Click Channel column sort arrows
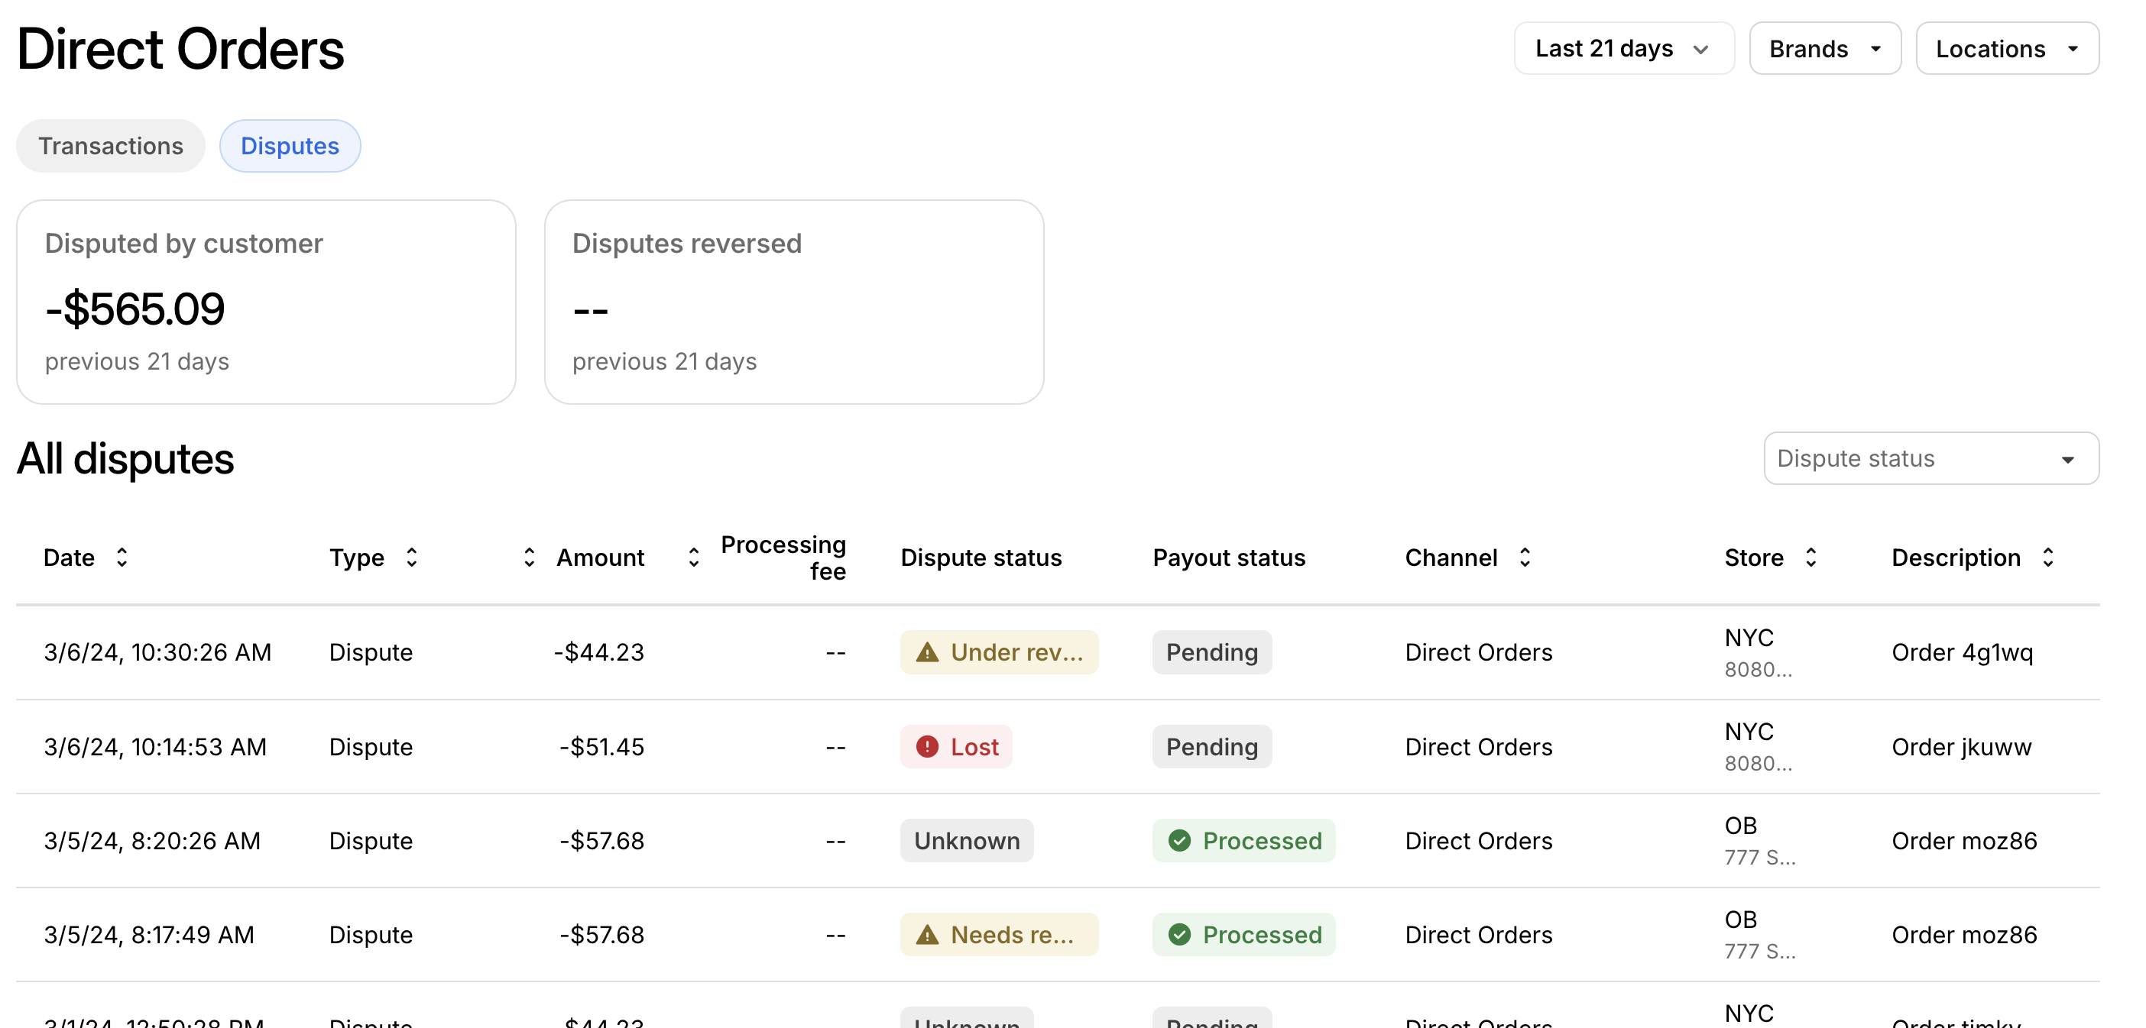Viewport: 2146px width, 1028px height. pyautogui.click(x=1525, y=557)
